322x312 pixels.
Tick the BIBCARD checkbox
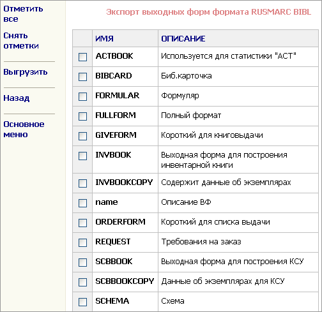[x=82, y=77]
